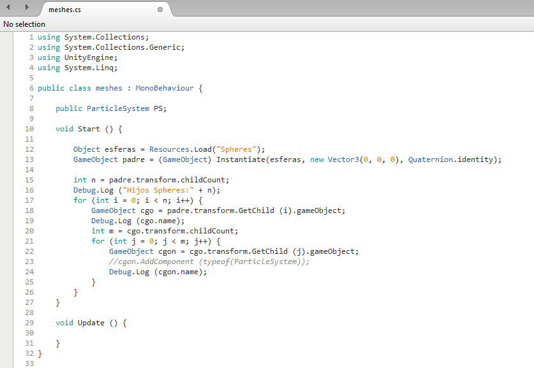Click the "Hijos Spheres:" string
Screen dimensions: 534x368
pyautogui.click(x=151, y=190)
